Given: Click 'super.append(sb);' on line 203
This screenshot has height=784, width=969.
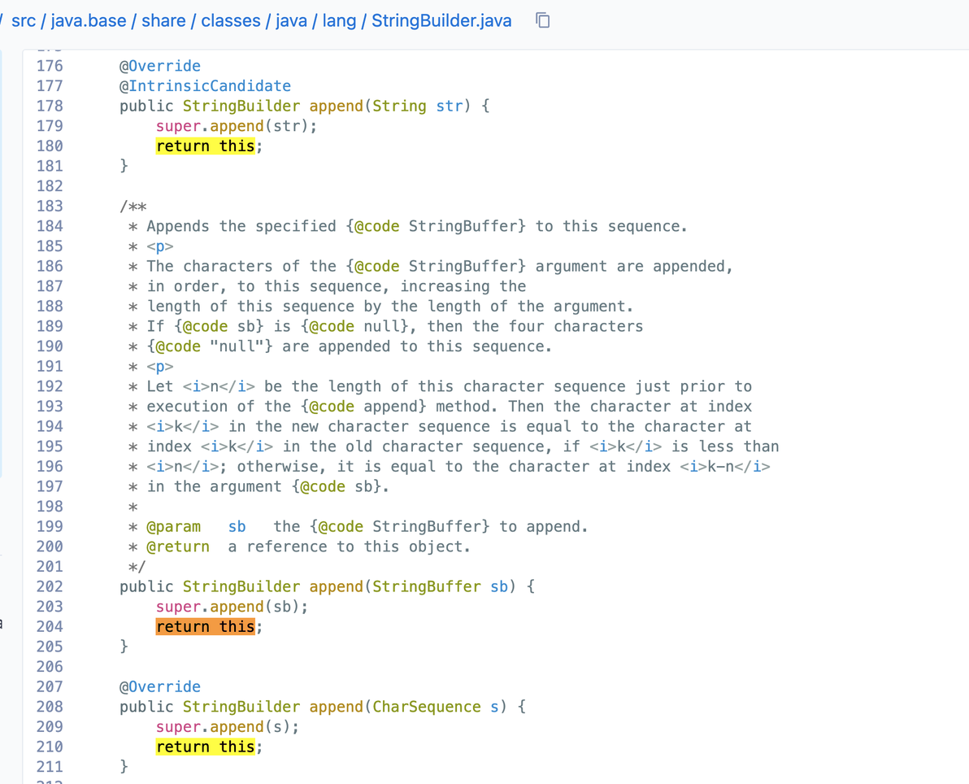Looking at the screenshot, I should tap(232, 608).
